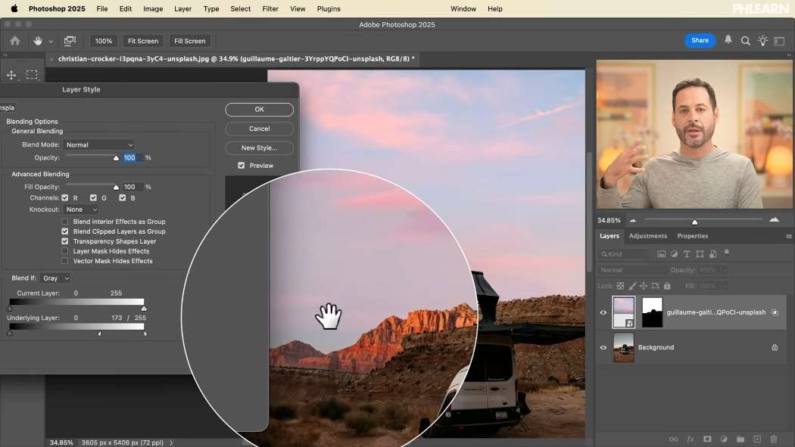Hide the Background layer

603,347
